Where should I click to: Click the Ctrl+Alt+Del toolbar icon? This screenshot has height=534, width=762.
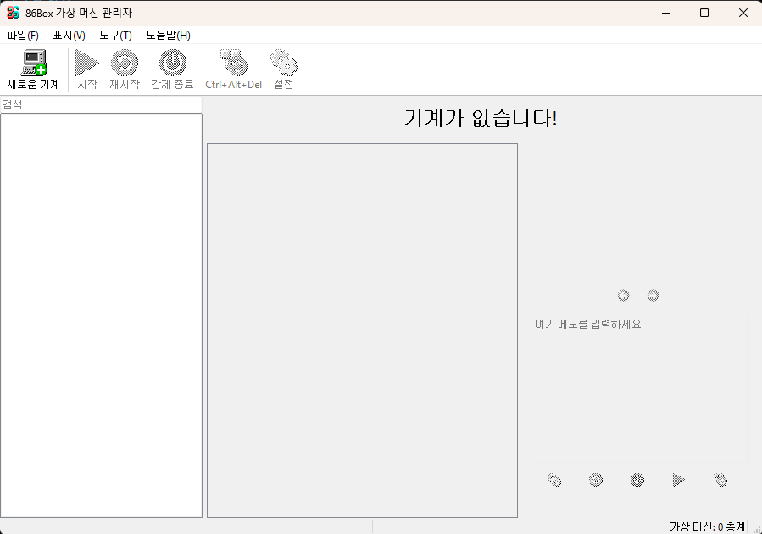click(234, 64)
